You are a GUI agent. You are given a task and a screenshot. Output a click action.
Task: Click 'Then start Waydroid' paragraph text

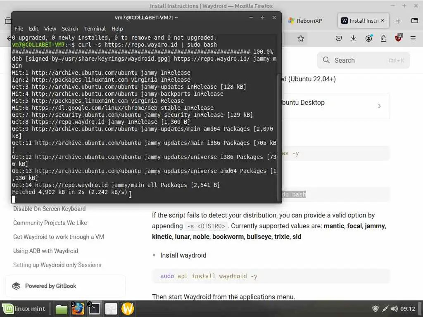coord(223,297)
